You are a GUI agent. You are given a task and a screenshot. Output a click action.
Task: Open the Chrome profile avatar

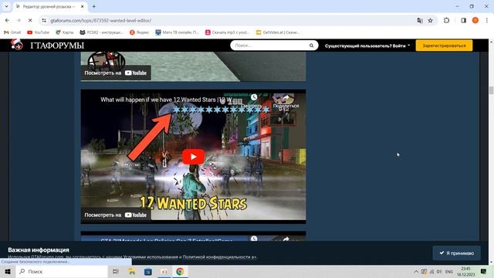coord(475,20)
